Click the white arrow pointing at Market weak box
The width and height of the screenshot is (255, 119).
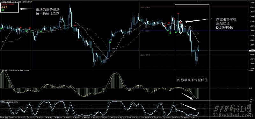[26, 9]
